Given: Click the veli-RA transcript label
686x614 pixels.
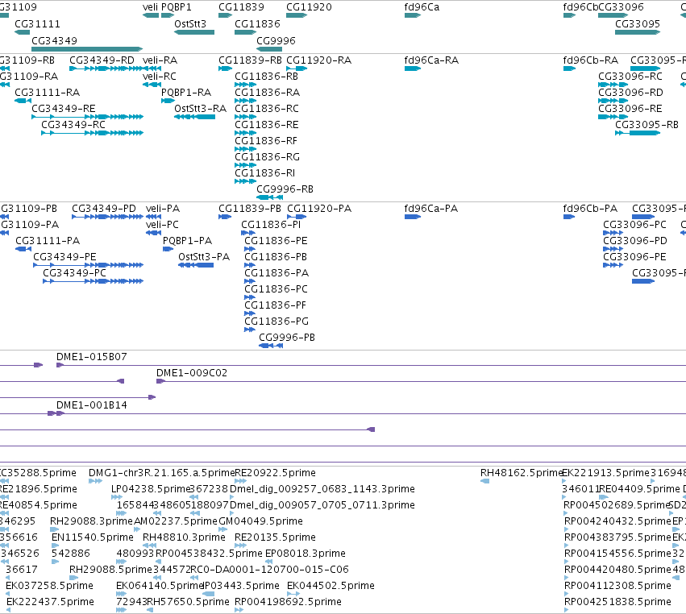Looking at the screenshot, I should tap(160, 60).
